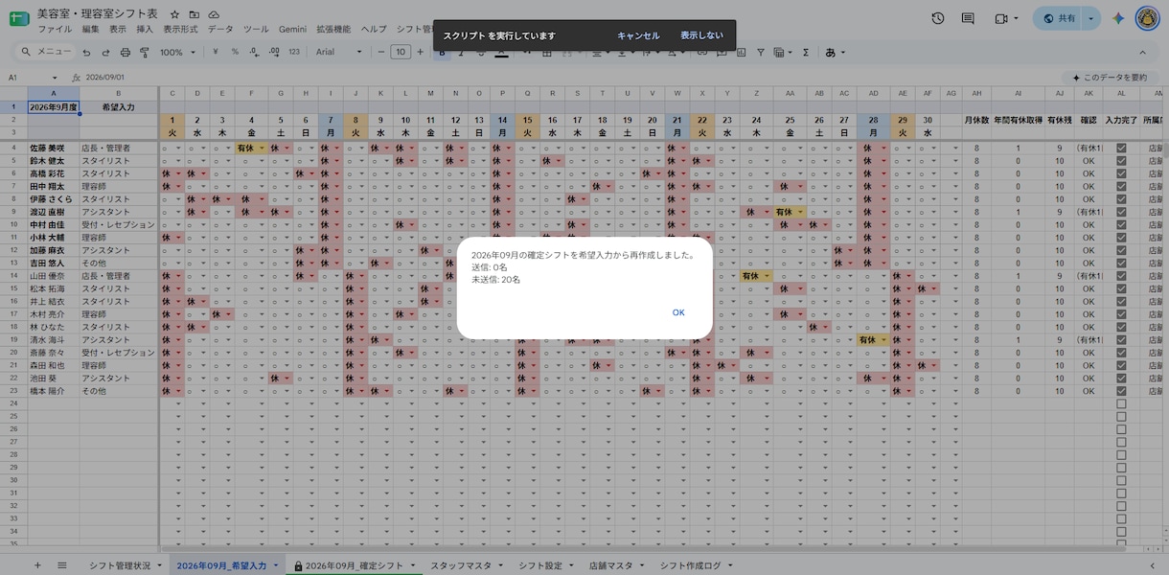Screen dimensions: 1169x575
Task: Open the zoom 100% dropdown
Action: coord(178,52)
